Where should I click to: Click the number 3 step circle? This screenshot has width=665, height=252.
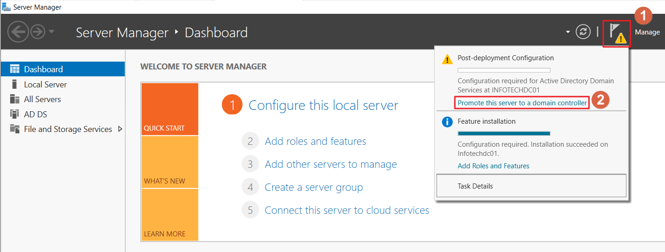coord(250,164)
